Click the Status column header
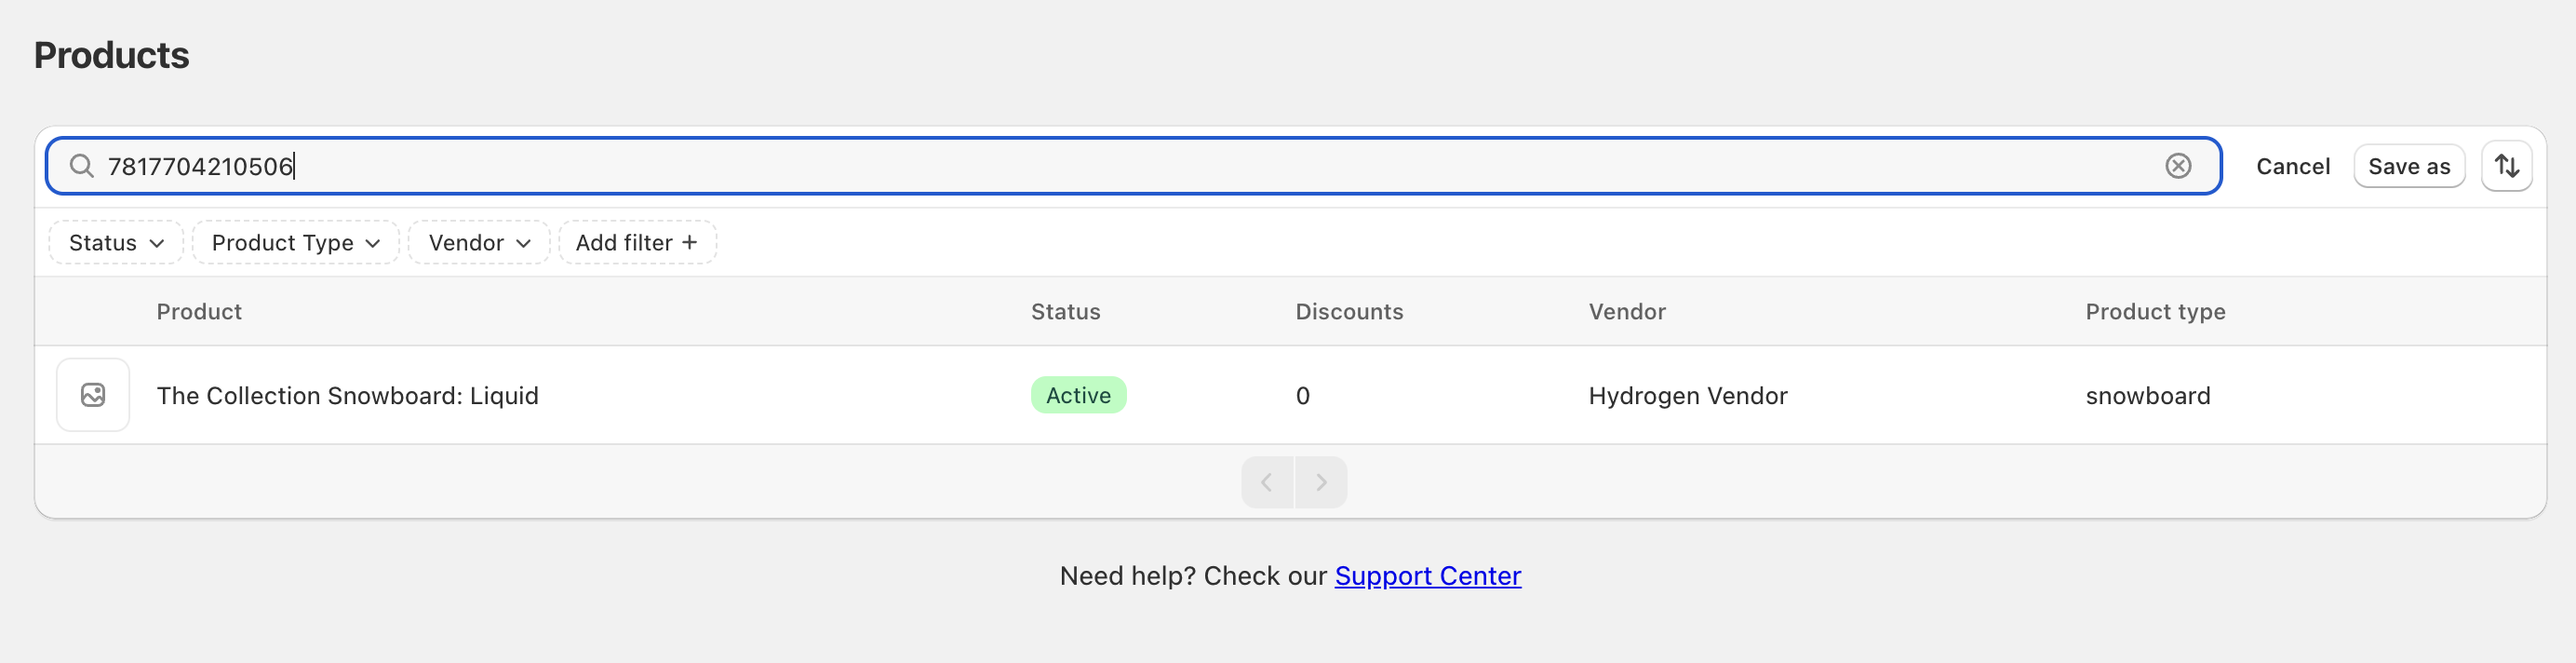Image resolution: width=2576 pixels, height=663 pixels. (1065, 312)
